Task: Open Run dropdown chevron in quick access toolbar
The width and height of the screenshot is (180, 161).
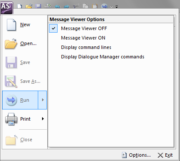Action: (x=111, y=7)
